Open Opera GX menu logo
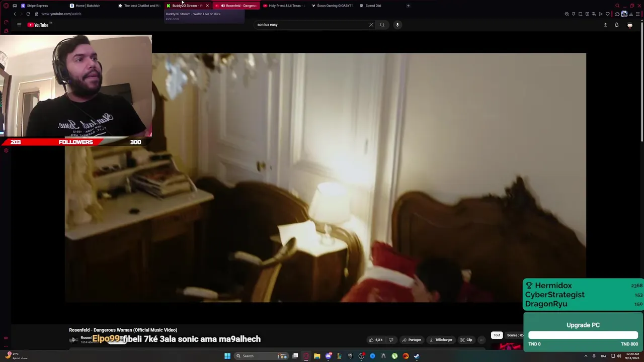Image resolution: width=644 pixels, height=362 pixels. tap(6, 6)
